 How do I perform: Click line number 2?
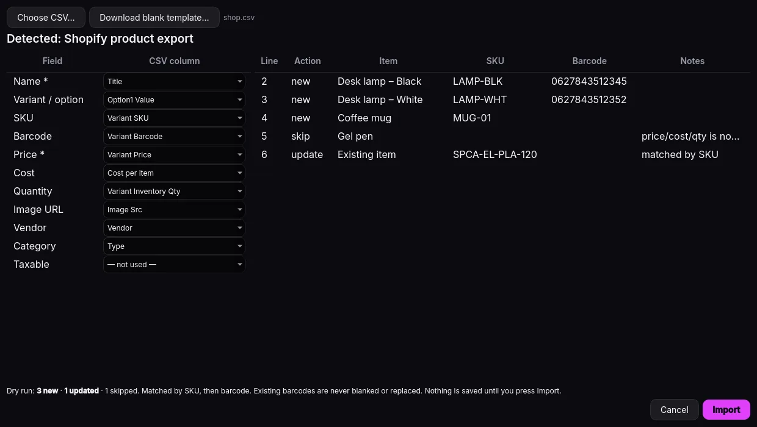pyautogui.click(x=264, y=82)
